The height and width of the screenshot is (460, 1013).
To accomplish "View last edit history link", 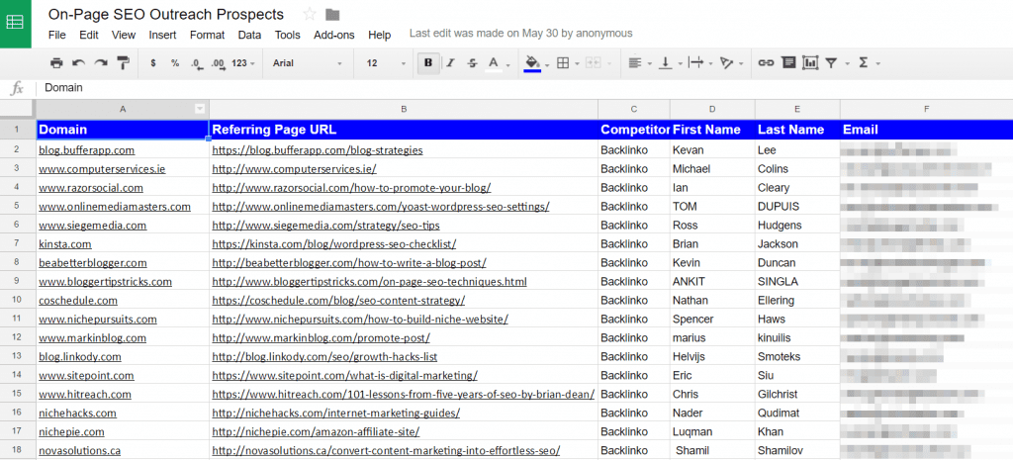I will [x=520, y=33].
